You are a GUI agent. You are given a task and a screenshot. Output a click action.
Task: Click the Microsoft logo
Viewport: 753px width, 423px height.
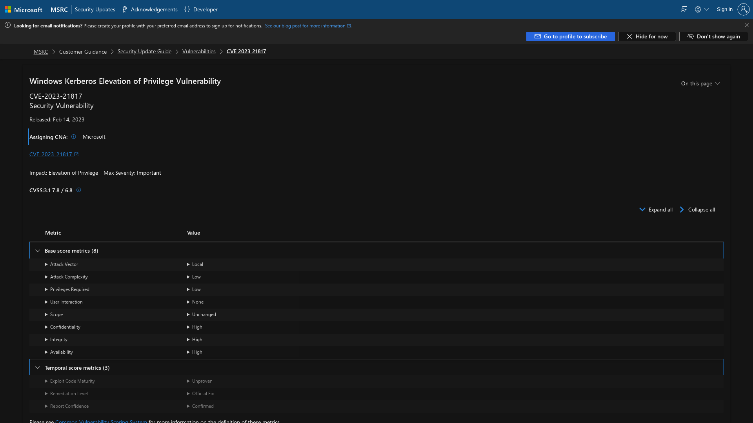23,9
